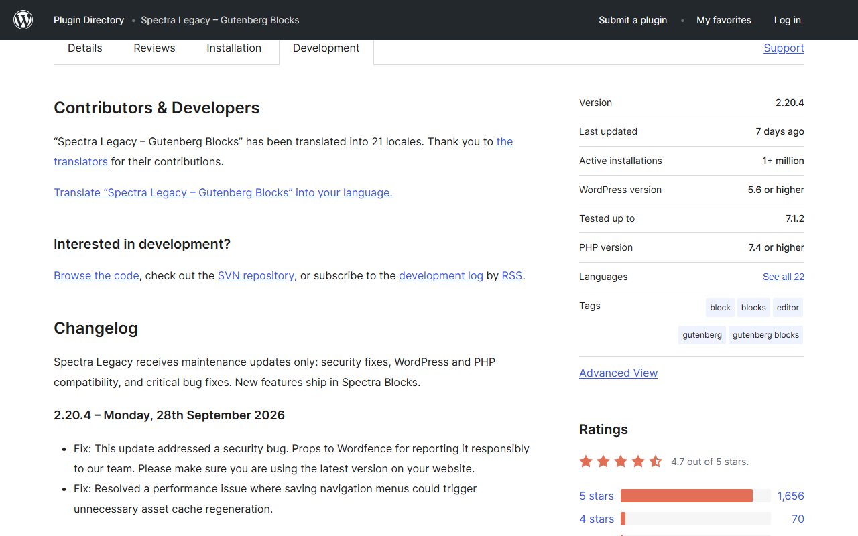
Task: Open the 4 stars ratings link
Action: [597, 519]
